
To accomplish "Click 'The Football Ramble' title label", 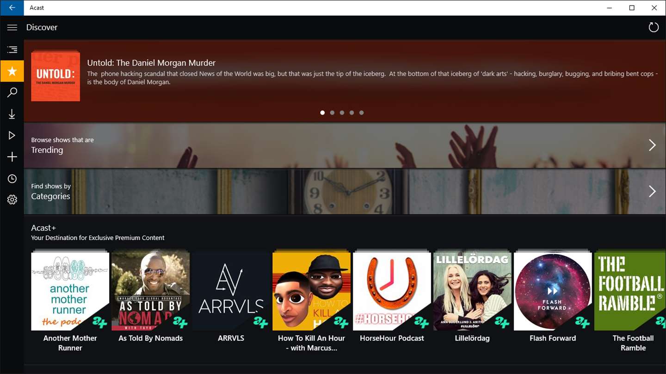I will click(633, 343).
